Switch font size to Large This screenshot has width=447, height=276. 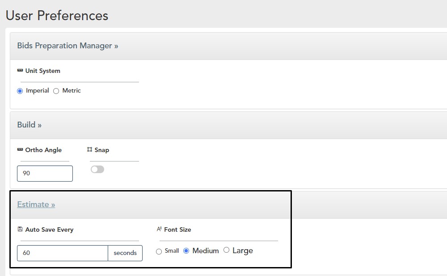point(226,250)
